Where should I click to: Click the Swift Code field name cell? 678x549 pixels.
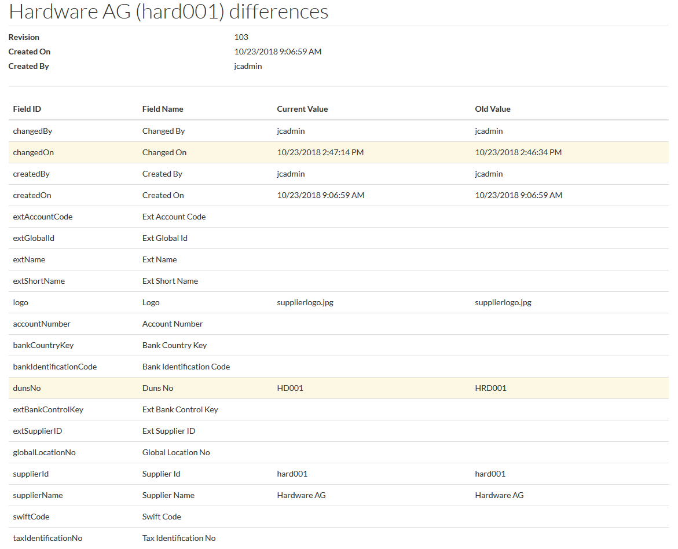[x=162, y=517]
